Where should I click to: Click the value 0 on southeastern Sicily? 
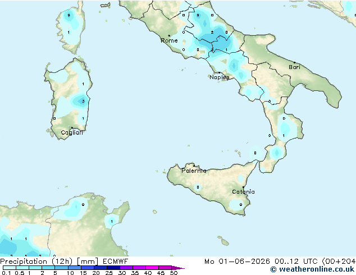point(241,204)
